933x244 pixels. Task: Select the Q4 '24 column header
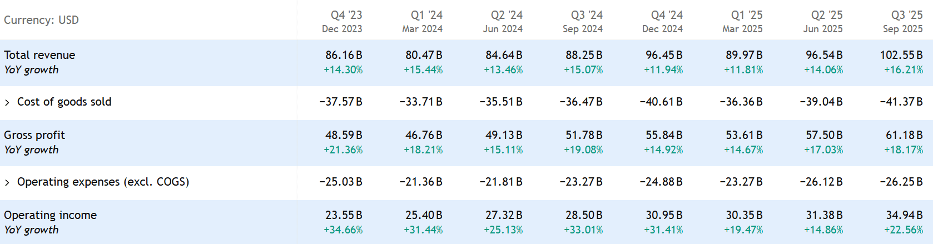pos(664,21)
